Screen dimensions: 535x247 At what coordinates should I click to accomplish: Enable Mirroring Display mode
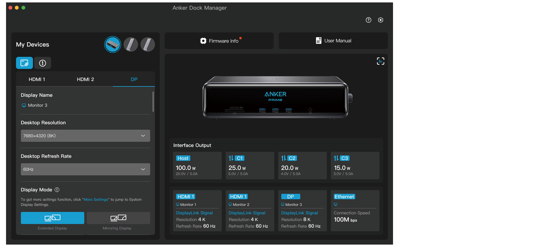point(118,218)
